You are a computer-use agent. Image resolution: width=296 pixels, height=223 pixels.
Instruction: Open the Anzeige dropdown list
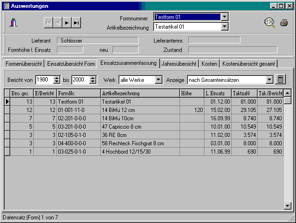click(x=269, y=80)
